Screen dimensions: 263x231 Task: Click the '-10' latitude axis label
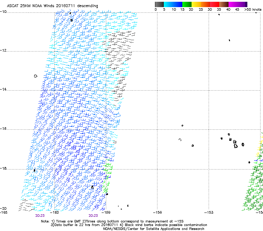(3, 12)
